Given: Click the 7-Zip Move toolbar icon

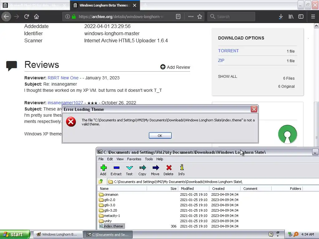Looking at the screenshot, I should point(155,170).
